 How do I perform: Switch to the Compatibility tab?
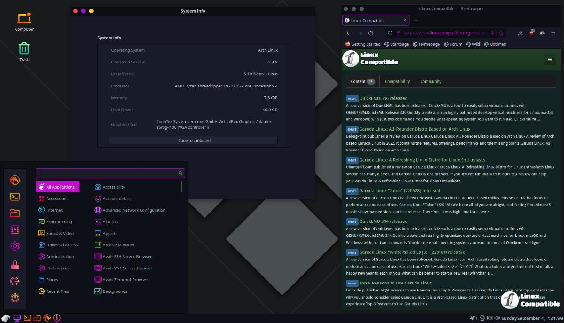pyautogui.click(x=397, y=82)
